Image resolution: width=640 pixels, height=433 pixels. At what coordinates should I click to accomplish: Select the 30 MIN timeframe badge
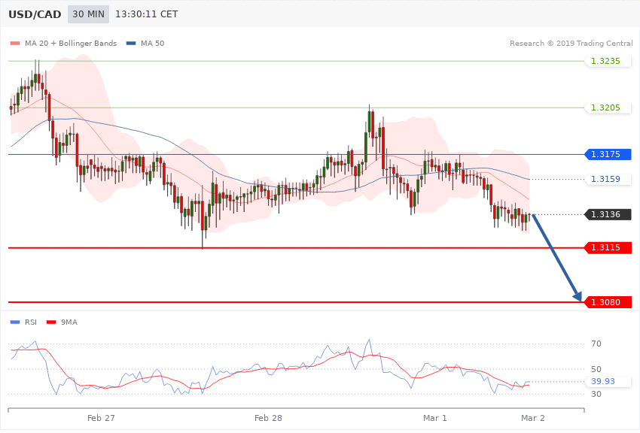pos(89,14)
